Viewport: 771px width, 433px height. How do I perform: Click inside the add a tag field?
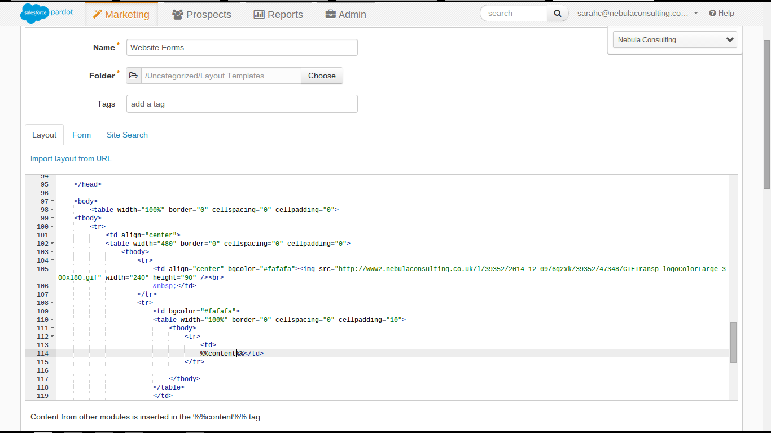[x=242, y=104]
